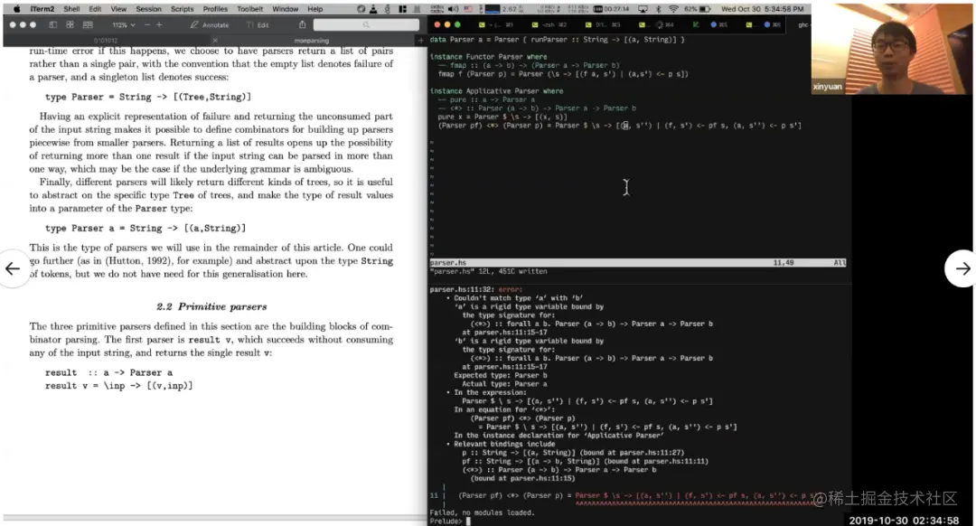Click the 00:27:14 timer in menu bar

coord(611,9)
